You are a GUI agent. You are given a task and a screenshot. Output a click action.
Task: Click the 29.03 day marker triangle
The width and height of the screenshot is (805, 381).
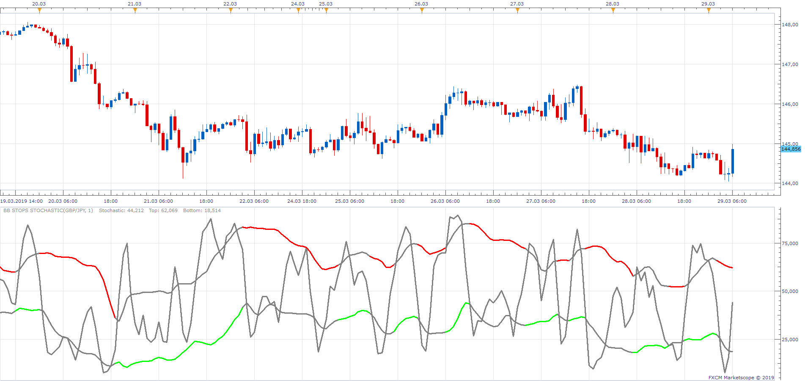pos(709,11)
